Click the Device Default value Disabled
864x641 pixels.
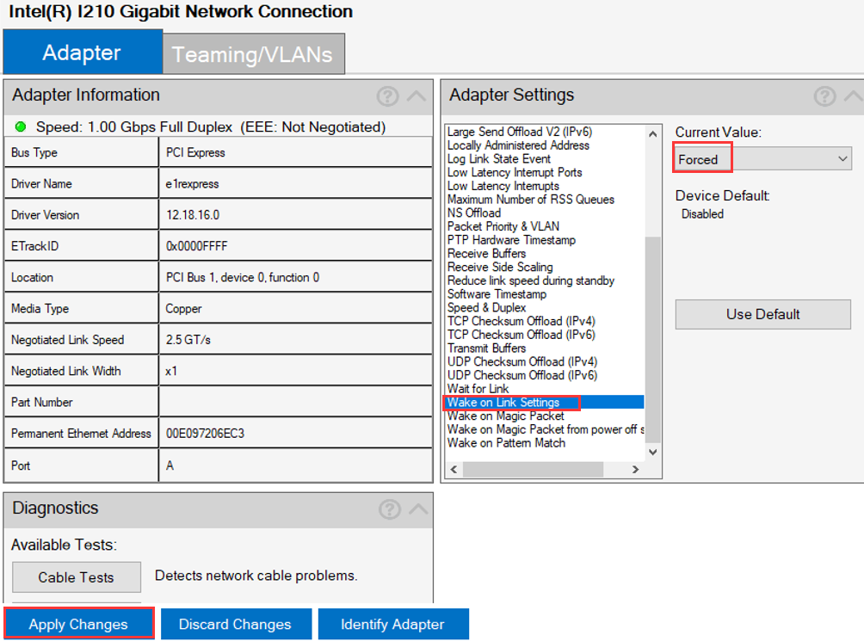coord(702,214)
